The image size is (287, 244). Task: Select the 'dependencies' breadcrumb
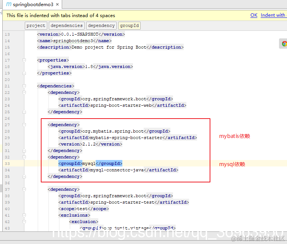tap(67, 25)
